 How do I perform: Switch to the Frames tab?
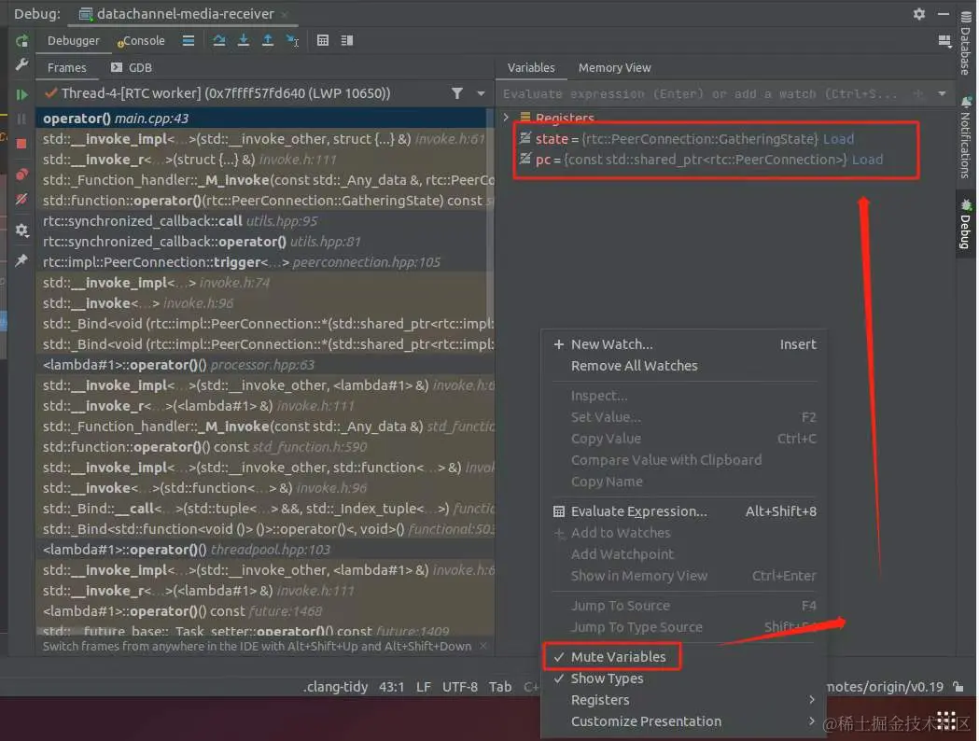click(67, 67)
